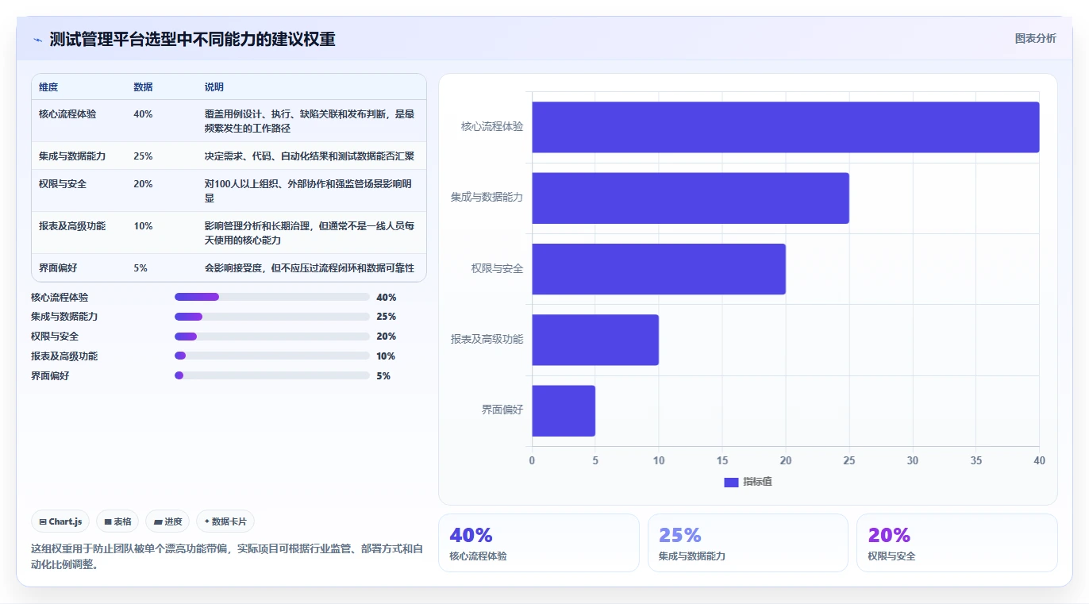Image resolution: width=1089 pixels, height=604 pixels.
Task: Click the 20% table cell
Action: pos(143,184)
